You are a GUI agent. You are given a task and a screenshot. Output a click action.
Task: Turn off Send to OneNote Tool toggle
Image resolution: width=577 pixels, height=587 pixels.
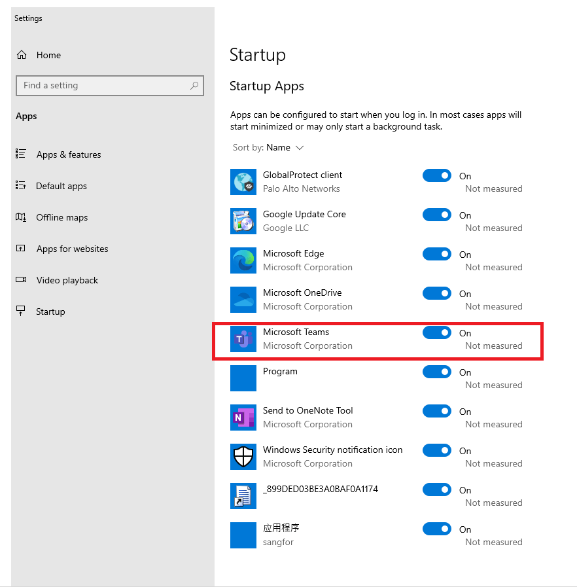pos(437,412)
